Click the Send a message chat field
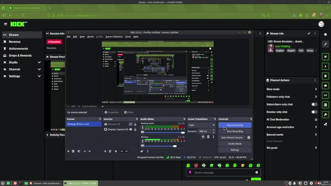 click(224, 173)
